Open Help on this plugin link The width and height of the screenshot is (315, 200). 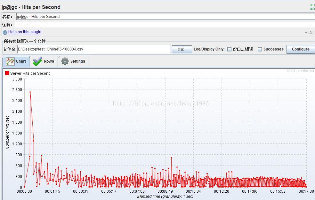pyautogui.click(x=25, y=32)
